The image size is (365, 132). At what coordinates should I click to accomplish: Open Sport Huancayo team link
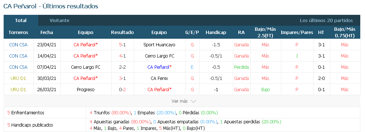pyautogui.click(x=159, y=44)
